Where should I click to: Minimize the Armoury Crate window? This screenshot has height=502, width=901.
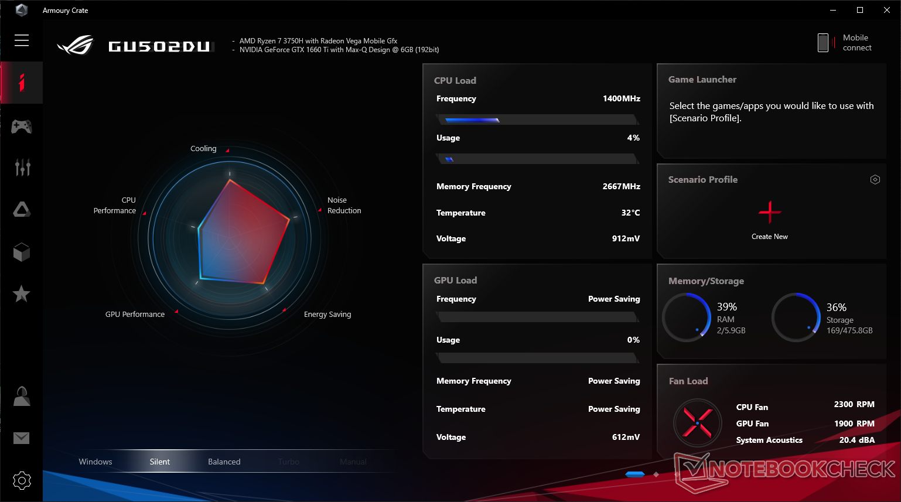[x=833, y=10]
